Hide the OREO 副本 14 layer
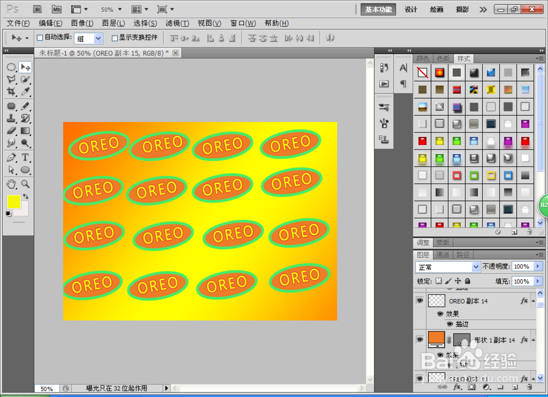548x397 pixels. tap(420, 301)
